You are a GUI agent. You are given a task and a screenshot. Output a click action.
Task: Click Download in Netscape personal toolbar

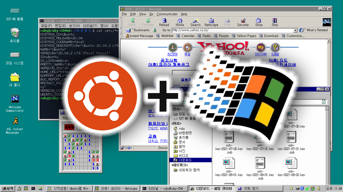[x=268, y=36]
